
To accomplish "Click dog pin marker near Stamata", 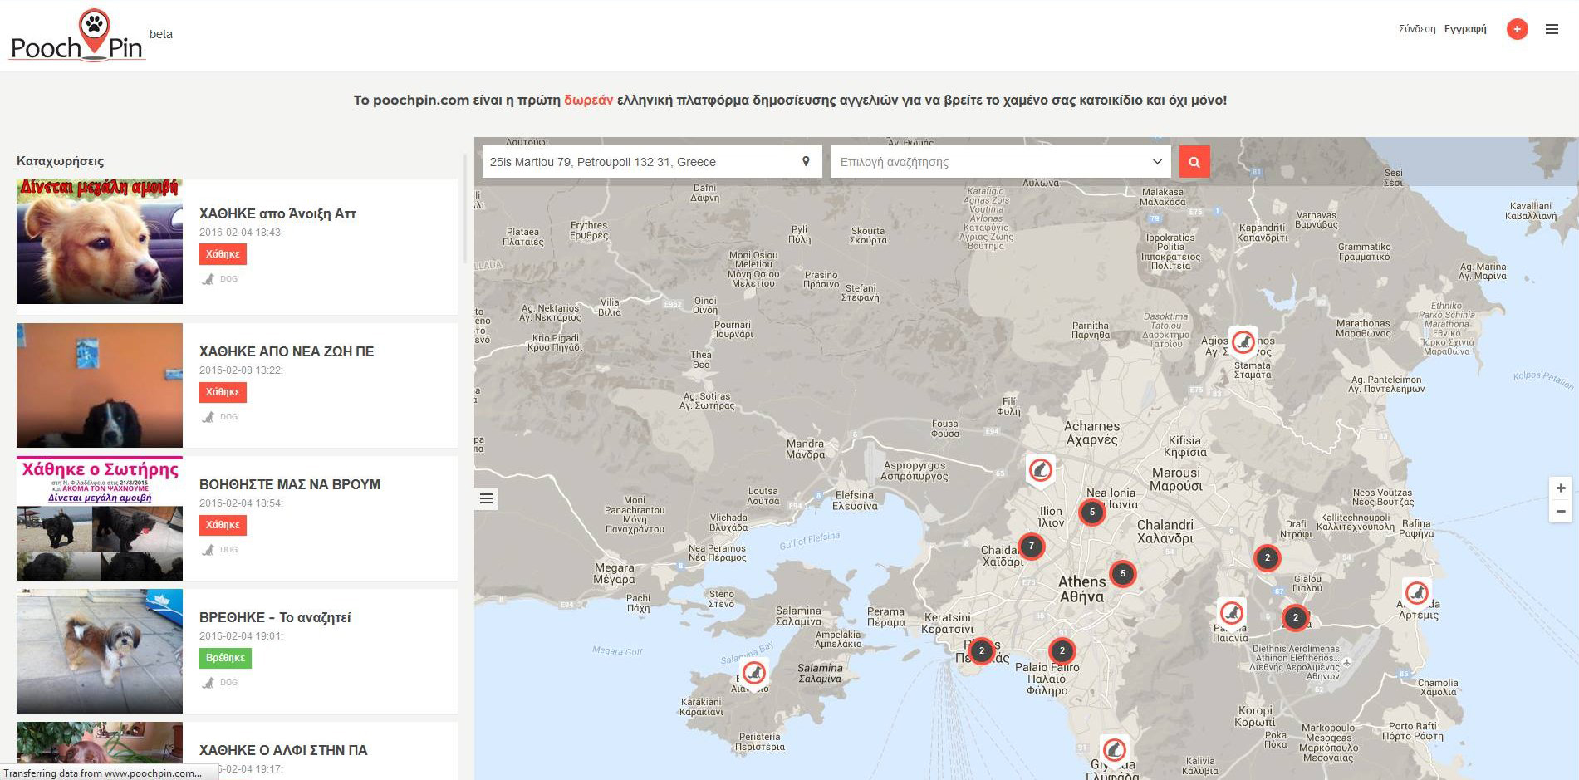I will click(x=1243, y=342).
